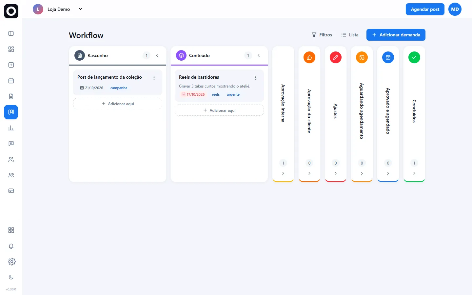Click the app logo in the corner
Viewport: 472px width, 295px height.
(x=11, y=11)
